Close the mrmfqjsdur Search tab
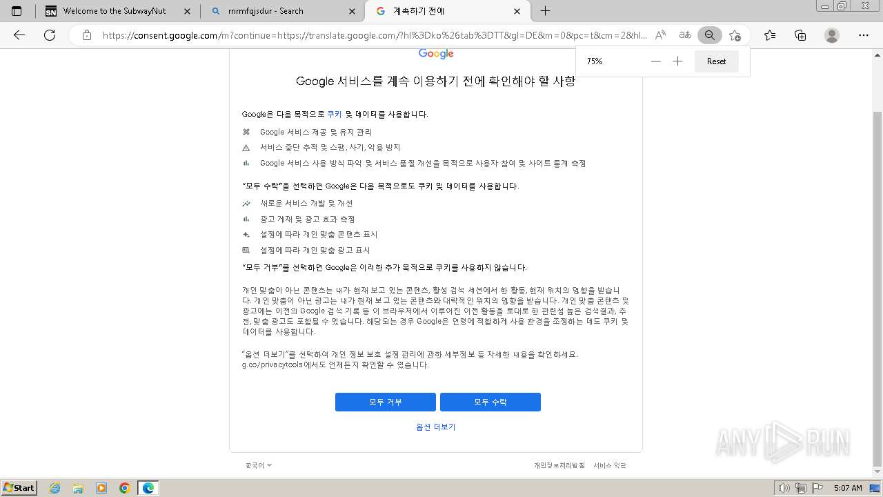 pos(353,11)
